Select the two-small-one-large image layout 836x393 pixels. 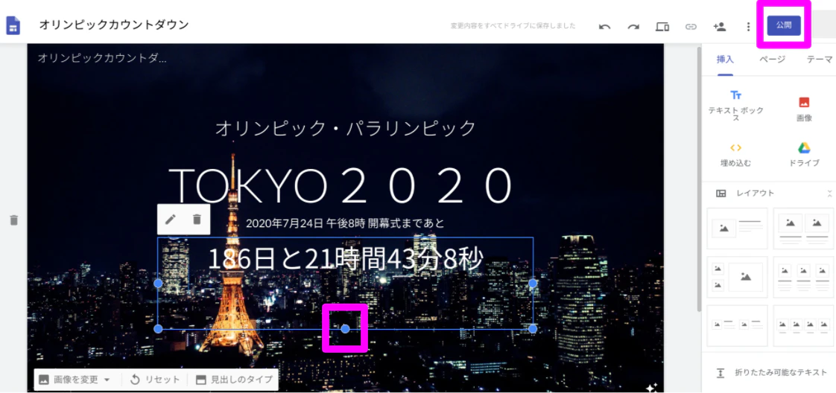tap(737, 277)
